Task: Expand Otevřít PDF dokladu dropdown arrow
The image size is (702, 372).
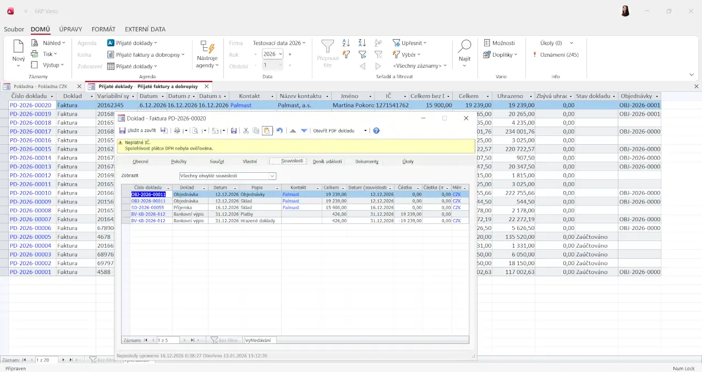Action: pos(365,131)
